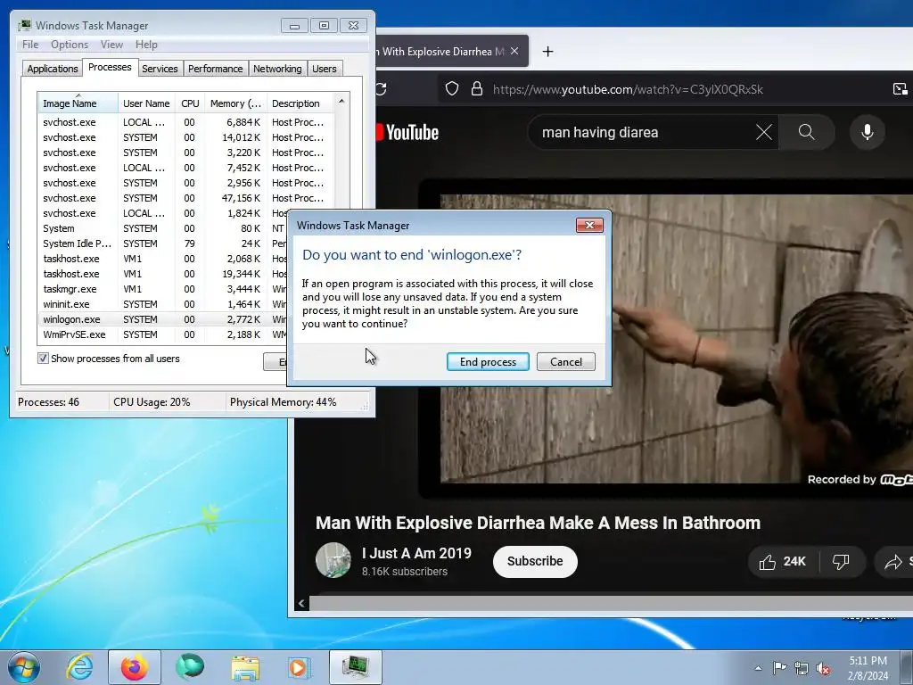
Task: Switch to the Applications tab
Action: (x=53, y=69)
